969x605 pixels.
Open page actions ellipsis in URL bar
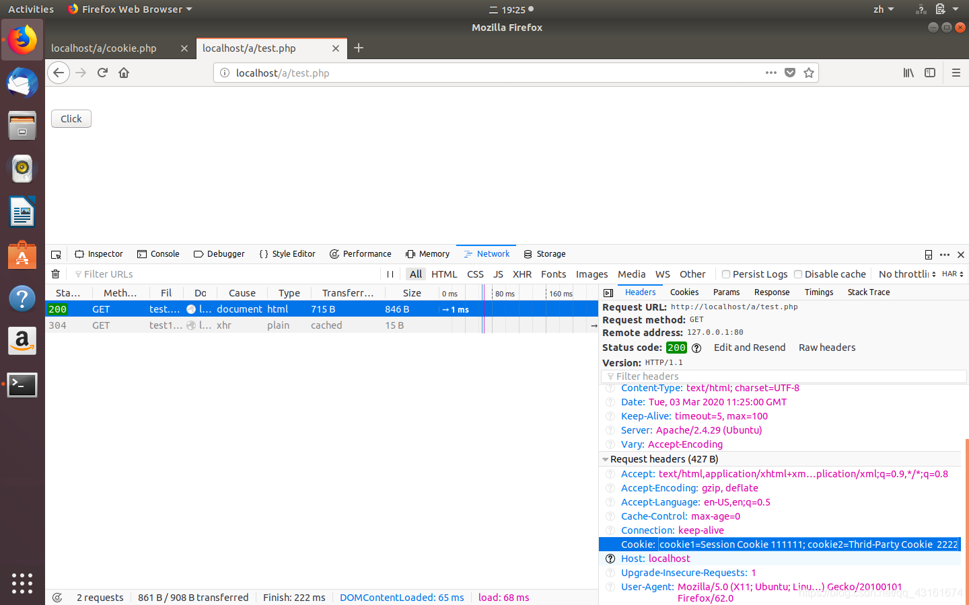[771, 73]
